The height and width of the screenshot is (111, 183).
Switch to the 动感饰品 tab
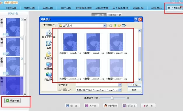point(156,8)
